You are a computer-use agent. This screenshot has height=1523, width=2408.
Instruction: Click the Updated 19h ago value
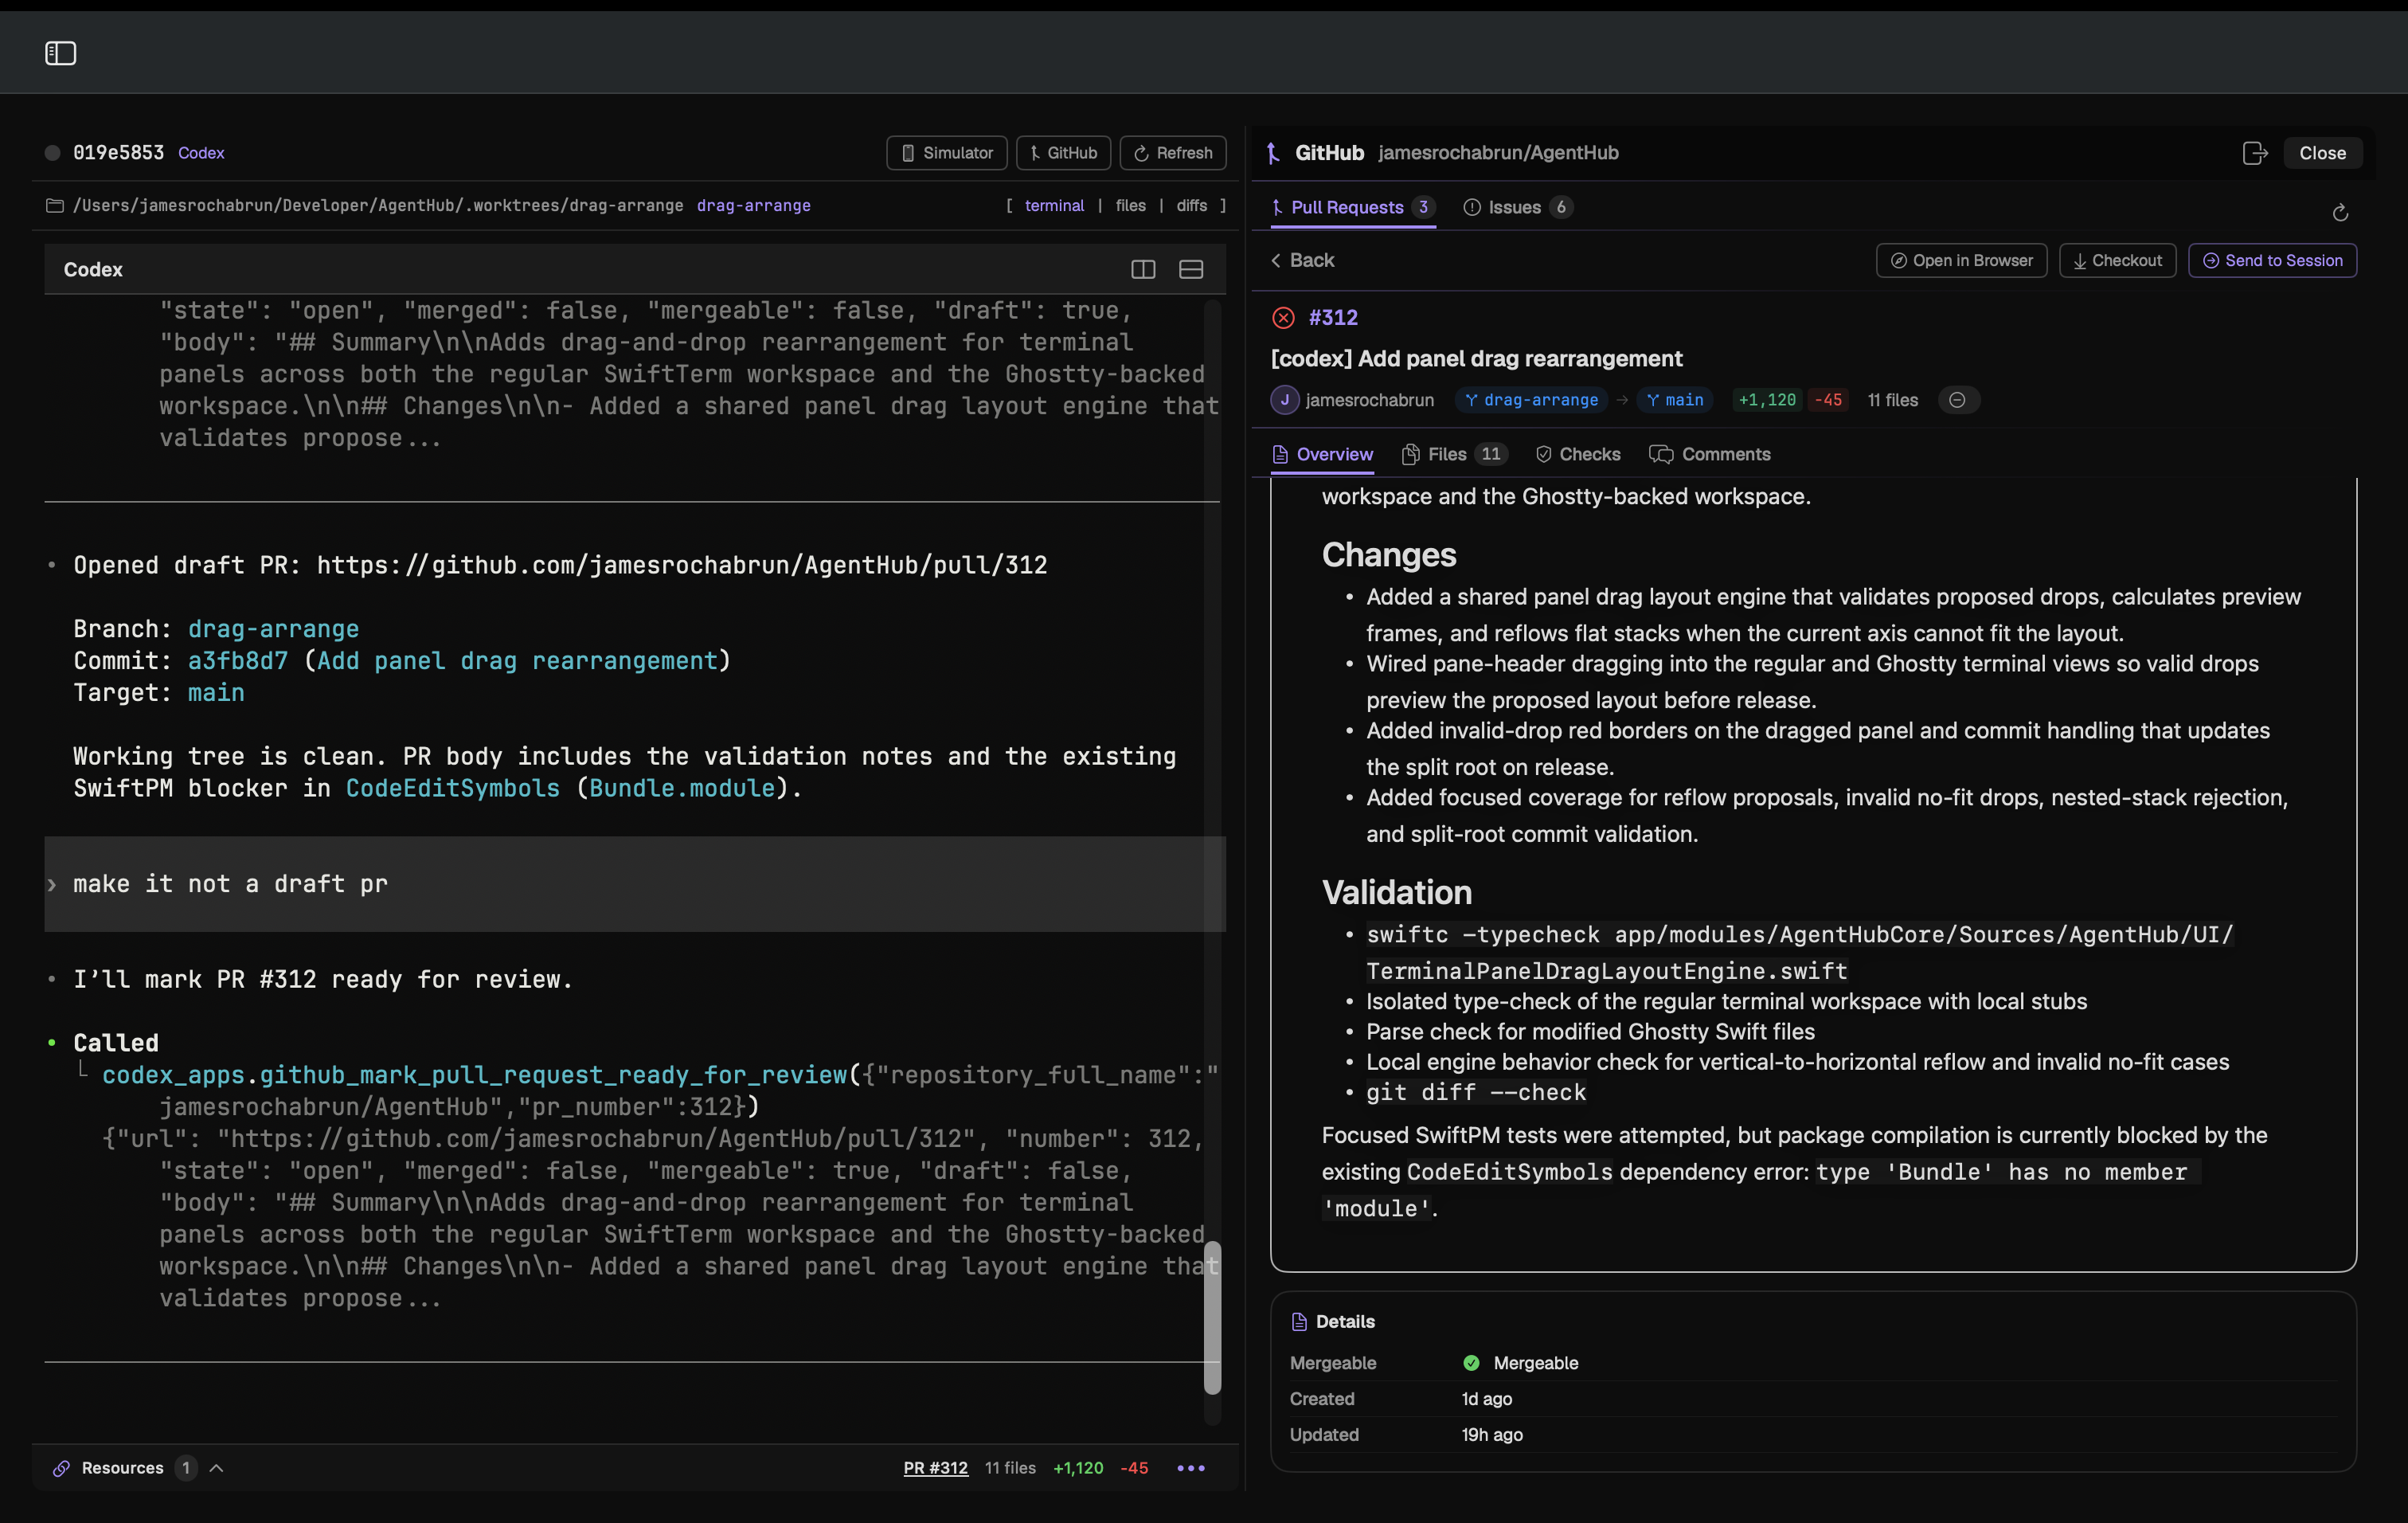(1492, 1435)
